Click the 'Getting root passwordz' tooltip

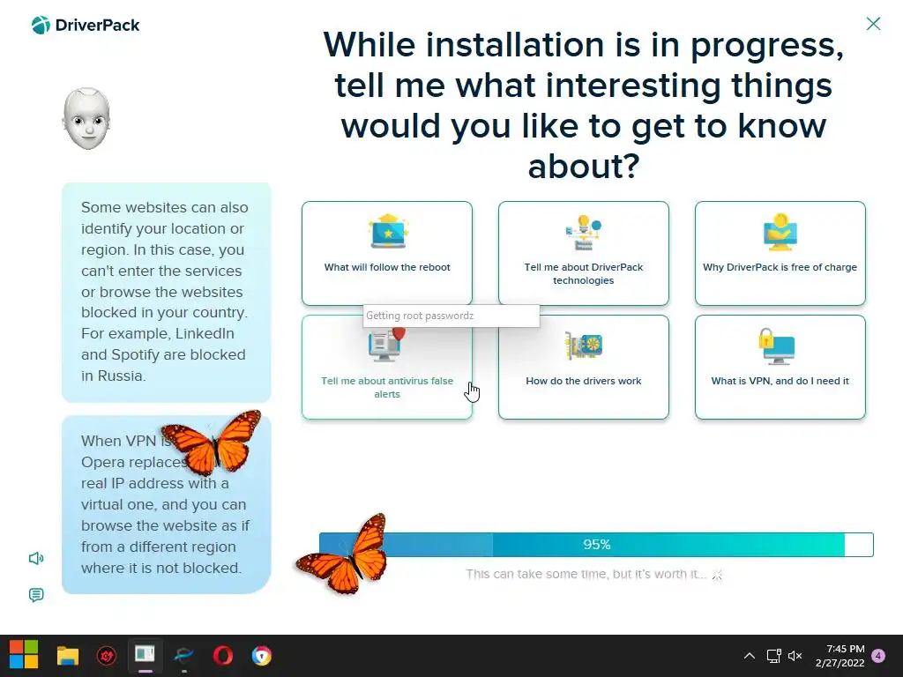point(451,316)
